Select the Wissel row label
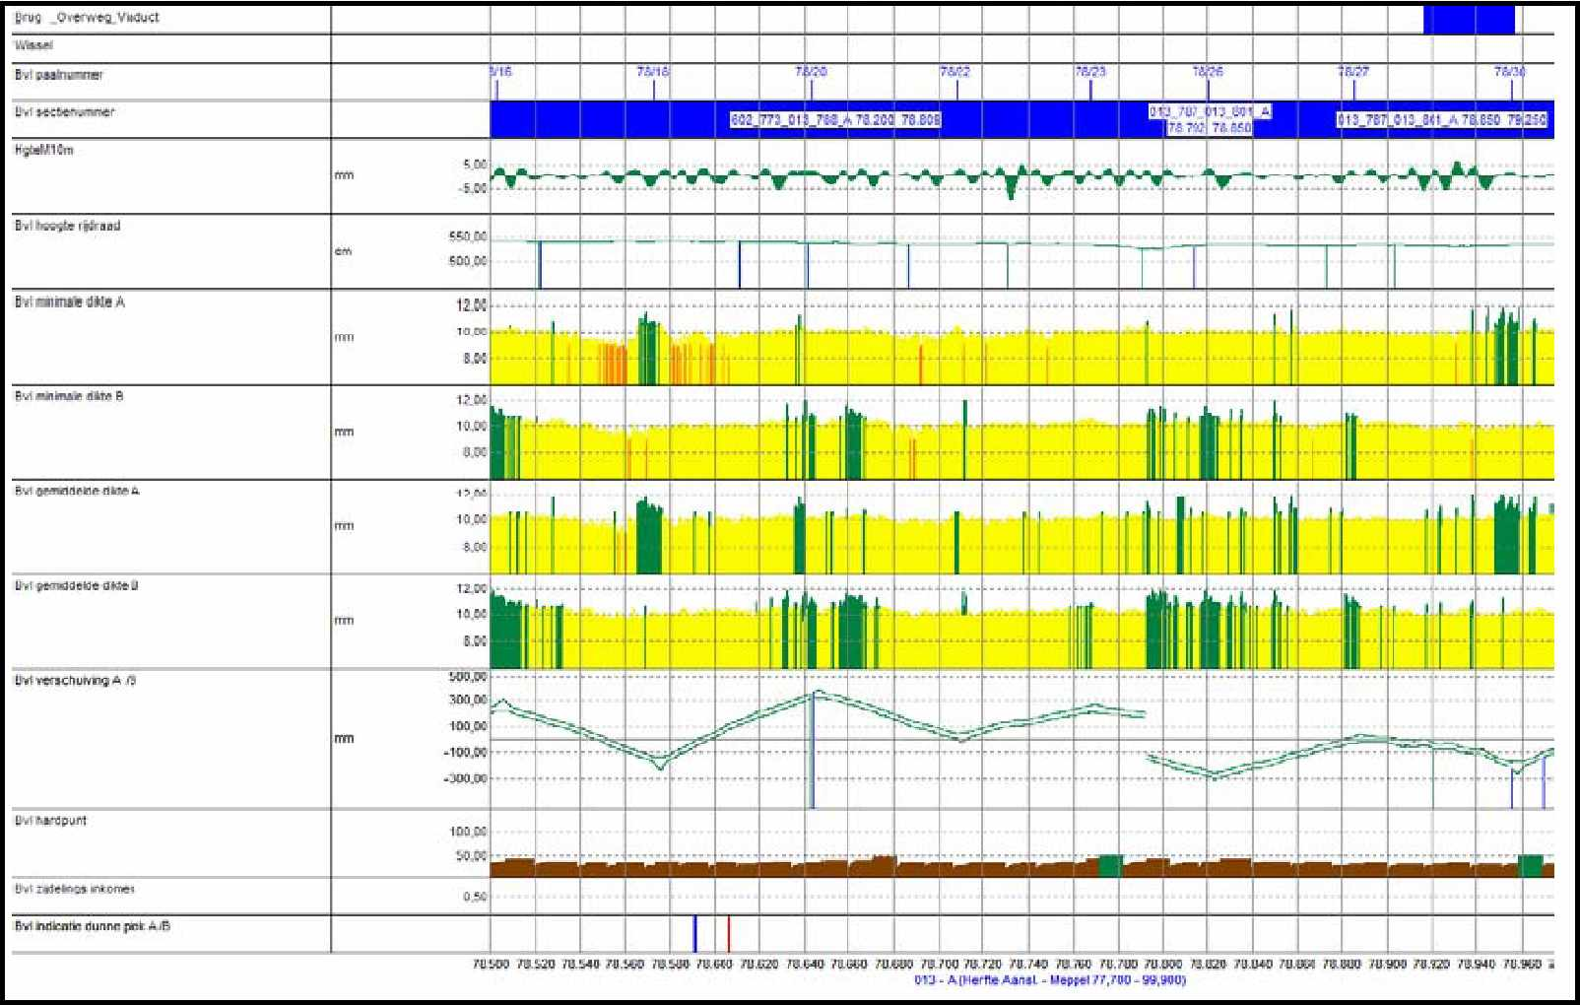Screen dimensions: 1580x1005 pos(33,45)
